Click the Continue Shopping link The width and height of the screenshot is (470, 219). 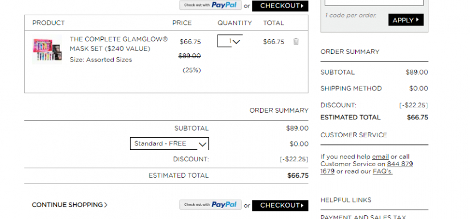tap(69, 205)
